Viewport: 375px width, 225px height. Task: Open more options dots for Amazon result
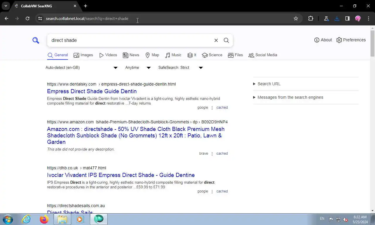[212, 154]
